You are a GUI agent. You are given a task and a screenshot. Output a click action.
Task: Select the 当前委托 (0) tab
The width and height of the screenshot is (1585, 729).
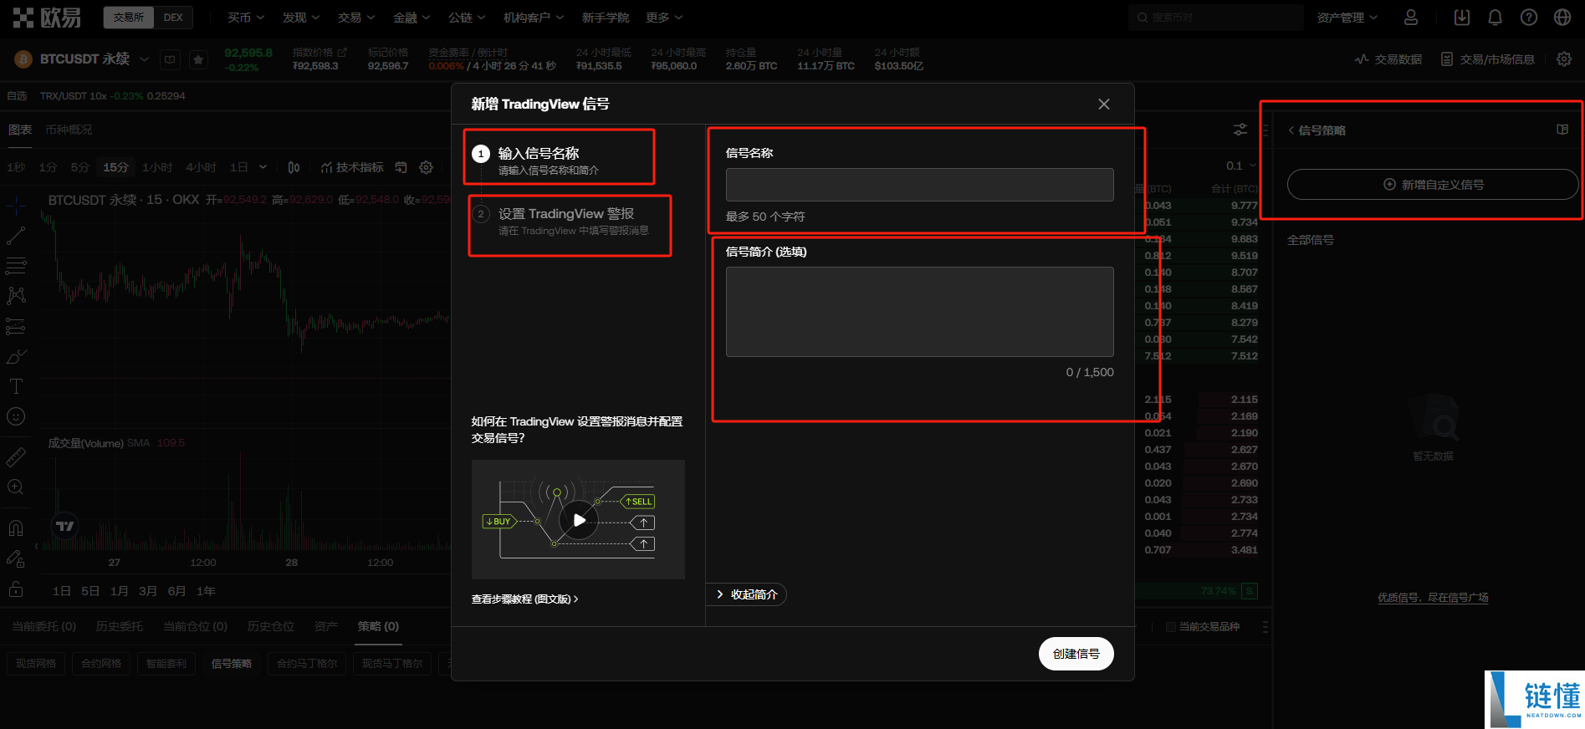(43, 626)
